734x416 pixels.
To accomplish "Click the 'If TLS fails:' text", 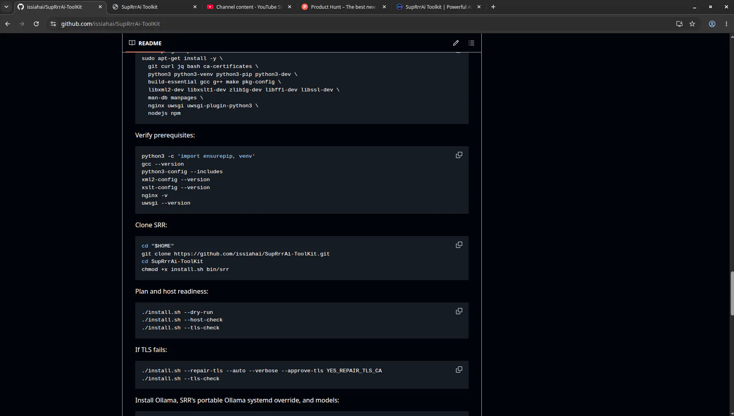I will (x=151, y=350).
